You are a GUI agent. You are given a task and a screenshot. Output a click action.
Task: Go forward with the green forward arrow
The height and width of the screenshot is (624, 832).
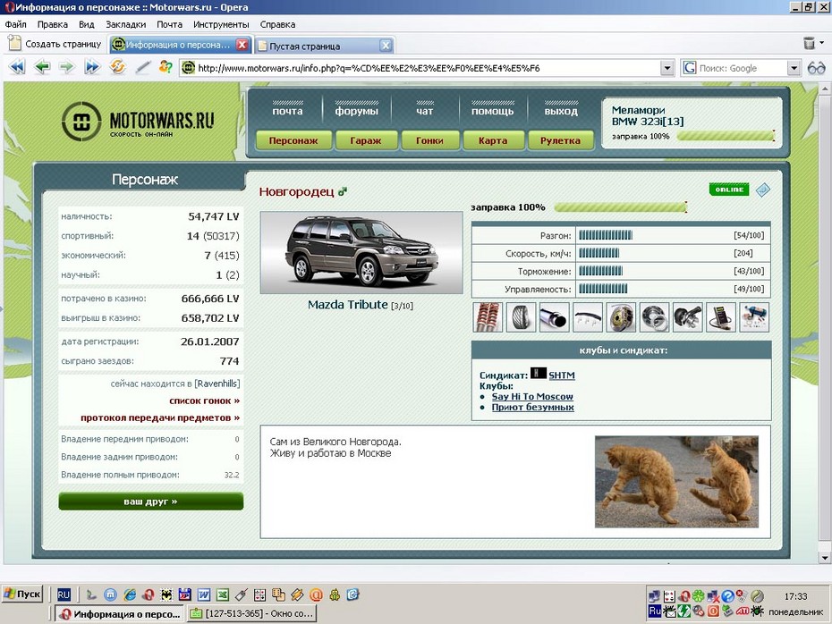tap(67, 67)
